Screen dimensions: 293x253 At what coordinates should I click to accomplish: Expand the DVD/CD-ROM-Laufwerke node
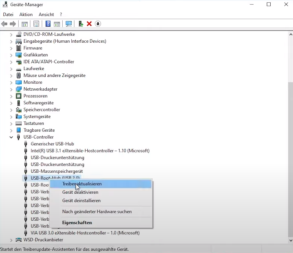11,35
